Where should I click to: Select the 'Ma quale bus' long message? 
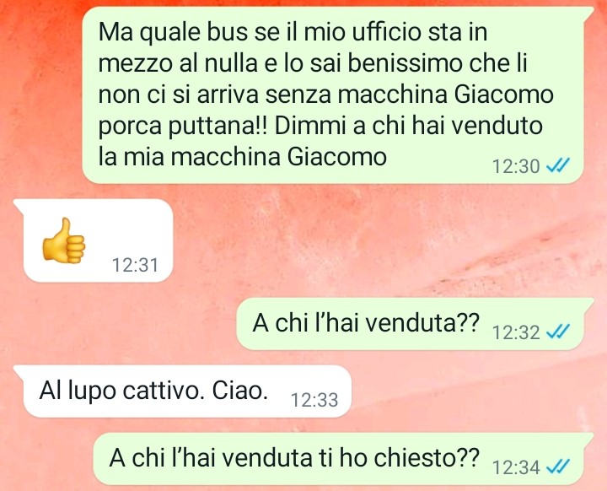coord(337,95)
